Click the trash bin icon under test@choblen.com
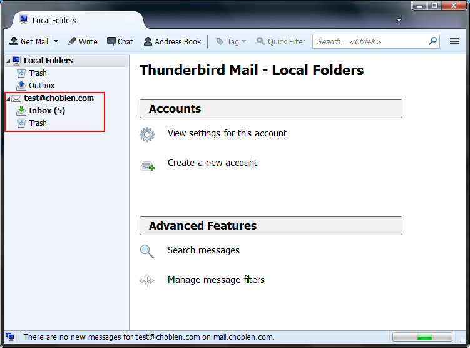 pyautogui.click(x=21, y=123)
